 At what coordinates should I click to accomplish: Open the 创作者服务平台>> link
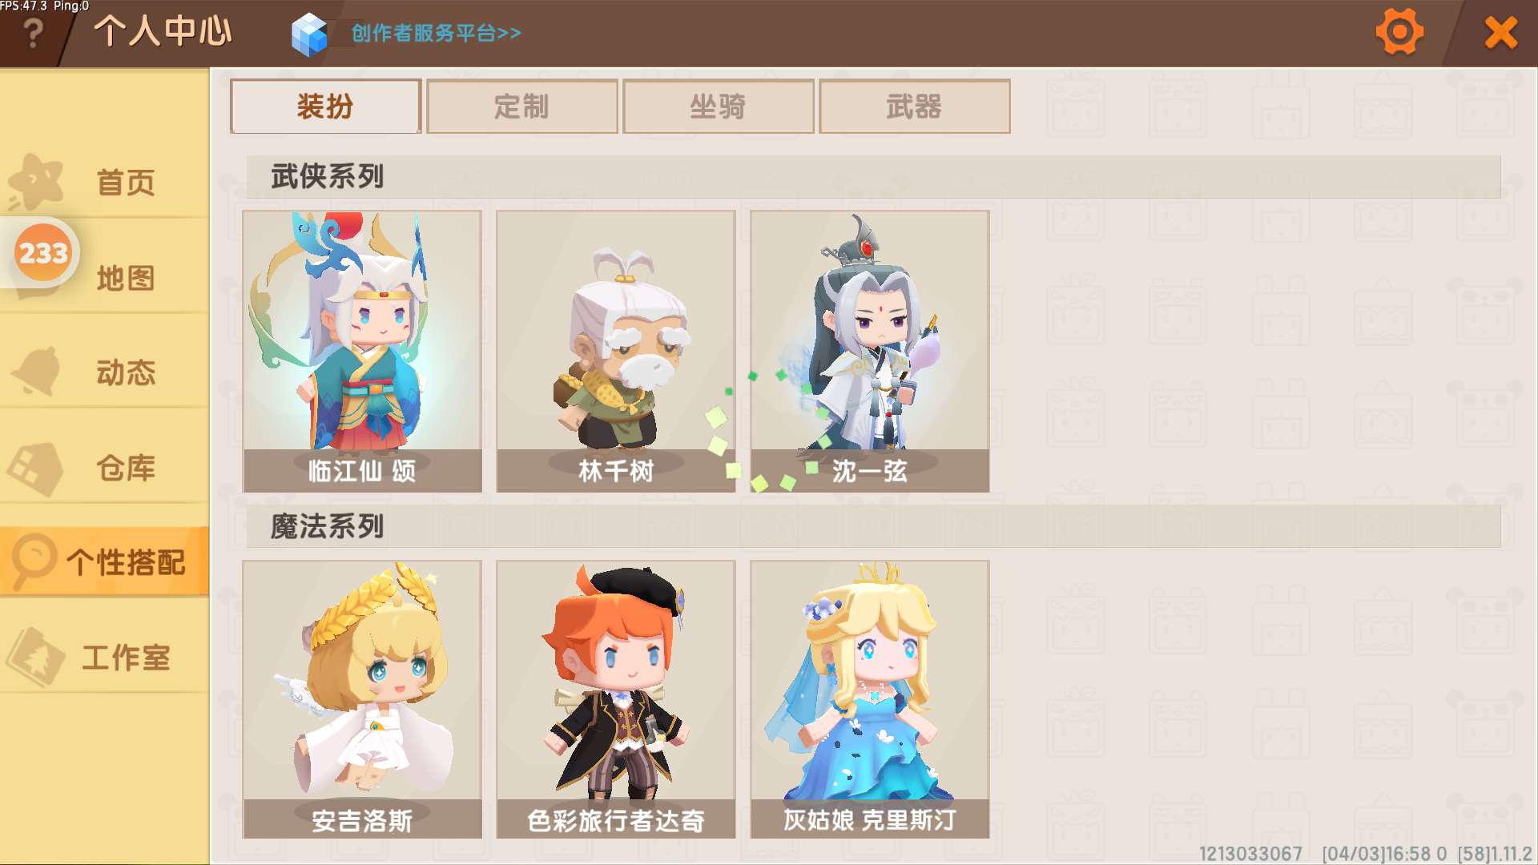437,34
